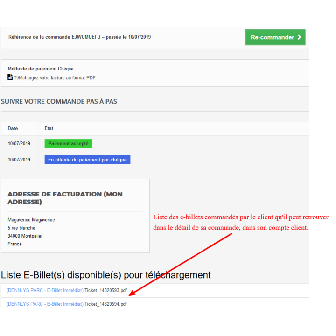Select the Magavenue Magavenue name line
Viewport: 336px width, 336px height.
point(31,220)
